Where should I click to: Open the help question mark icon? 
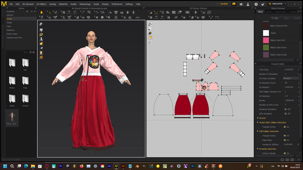256,4
